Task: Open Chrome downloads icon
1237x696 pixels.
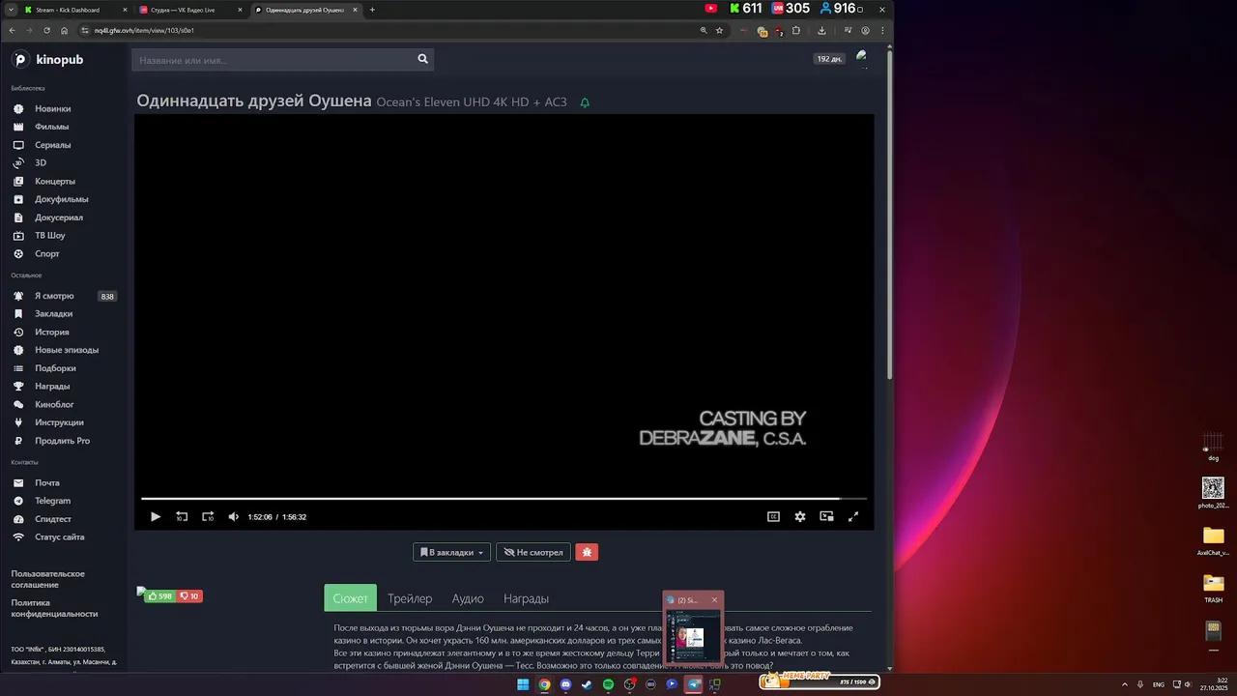Action: click(821, 30)
